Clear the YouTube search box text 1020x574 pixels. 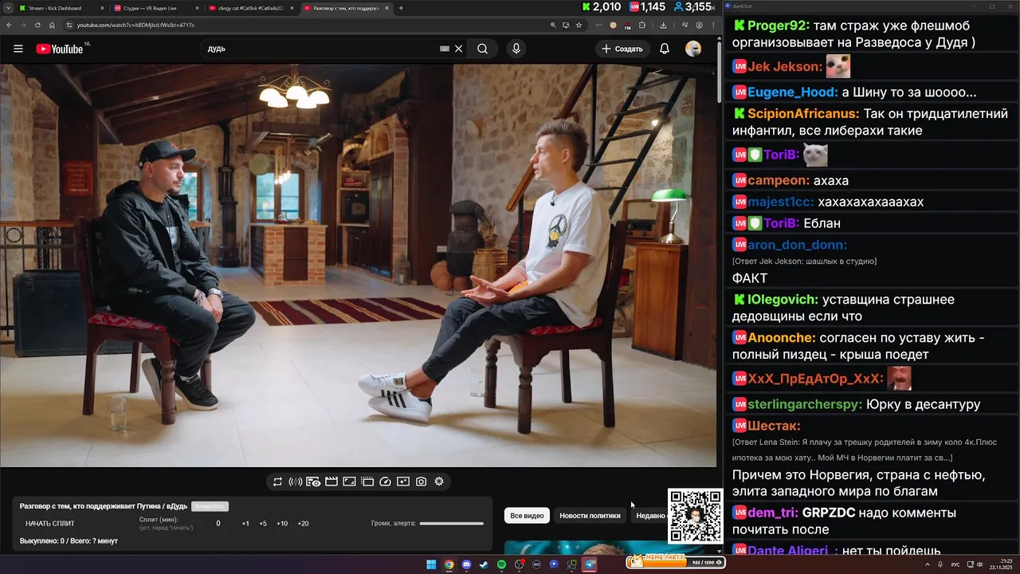[458, 49]
